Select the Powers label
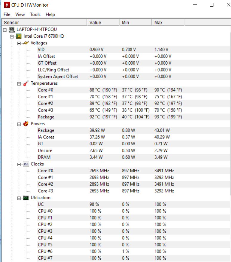This screenshot has height=262, width=231. pyautogui.click(x=38, y=124)
